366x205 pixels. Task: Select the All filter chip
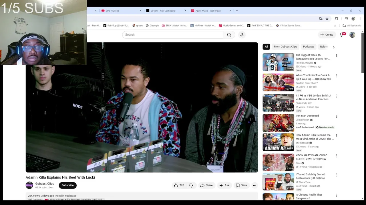coord(266,47)
